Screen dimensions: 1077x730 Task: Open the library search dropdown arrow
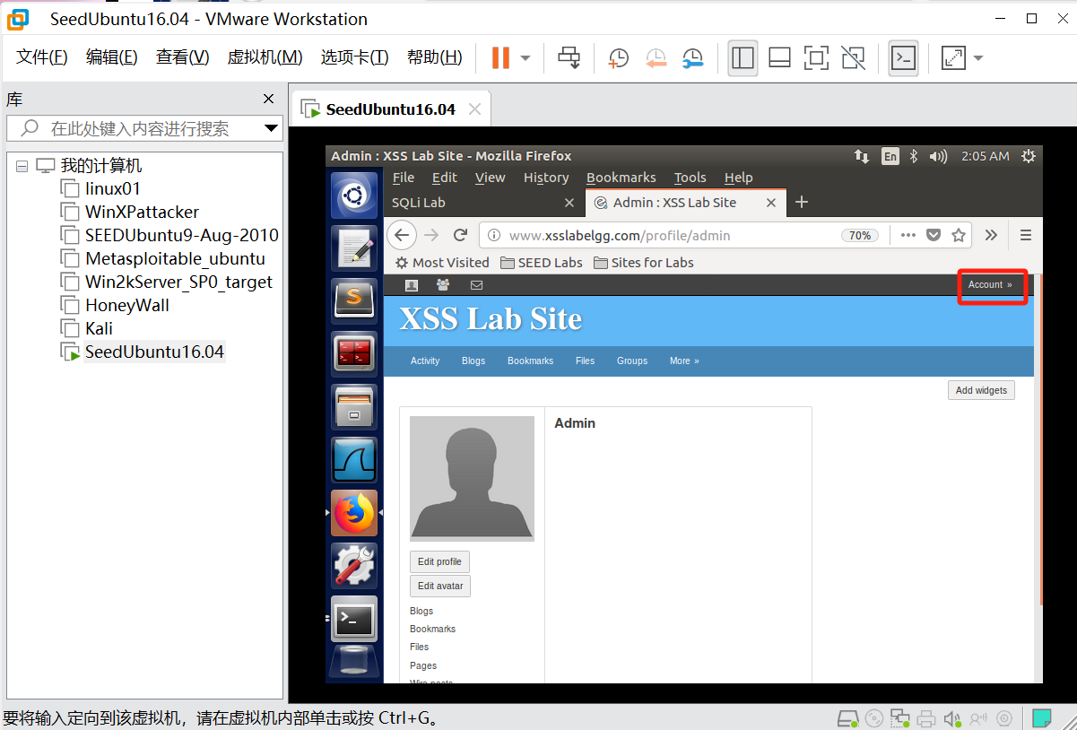[271, 128]
